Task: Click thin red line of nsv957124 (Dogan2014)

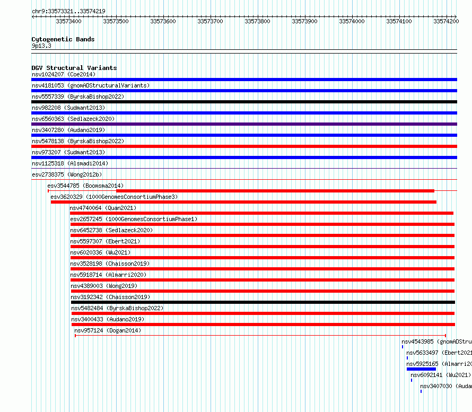Action: pyautogui.click(x=260, y=336)
